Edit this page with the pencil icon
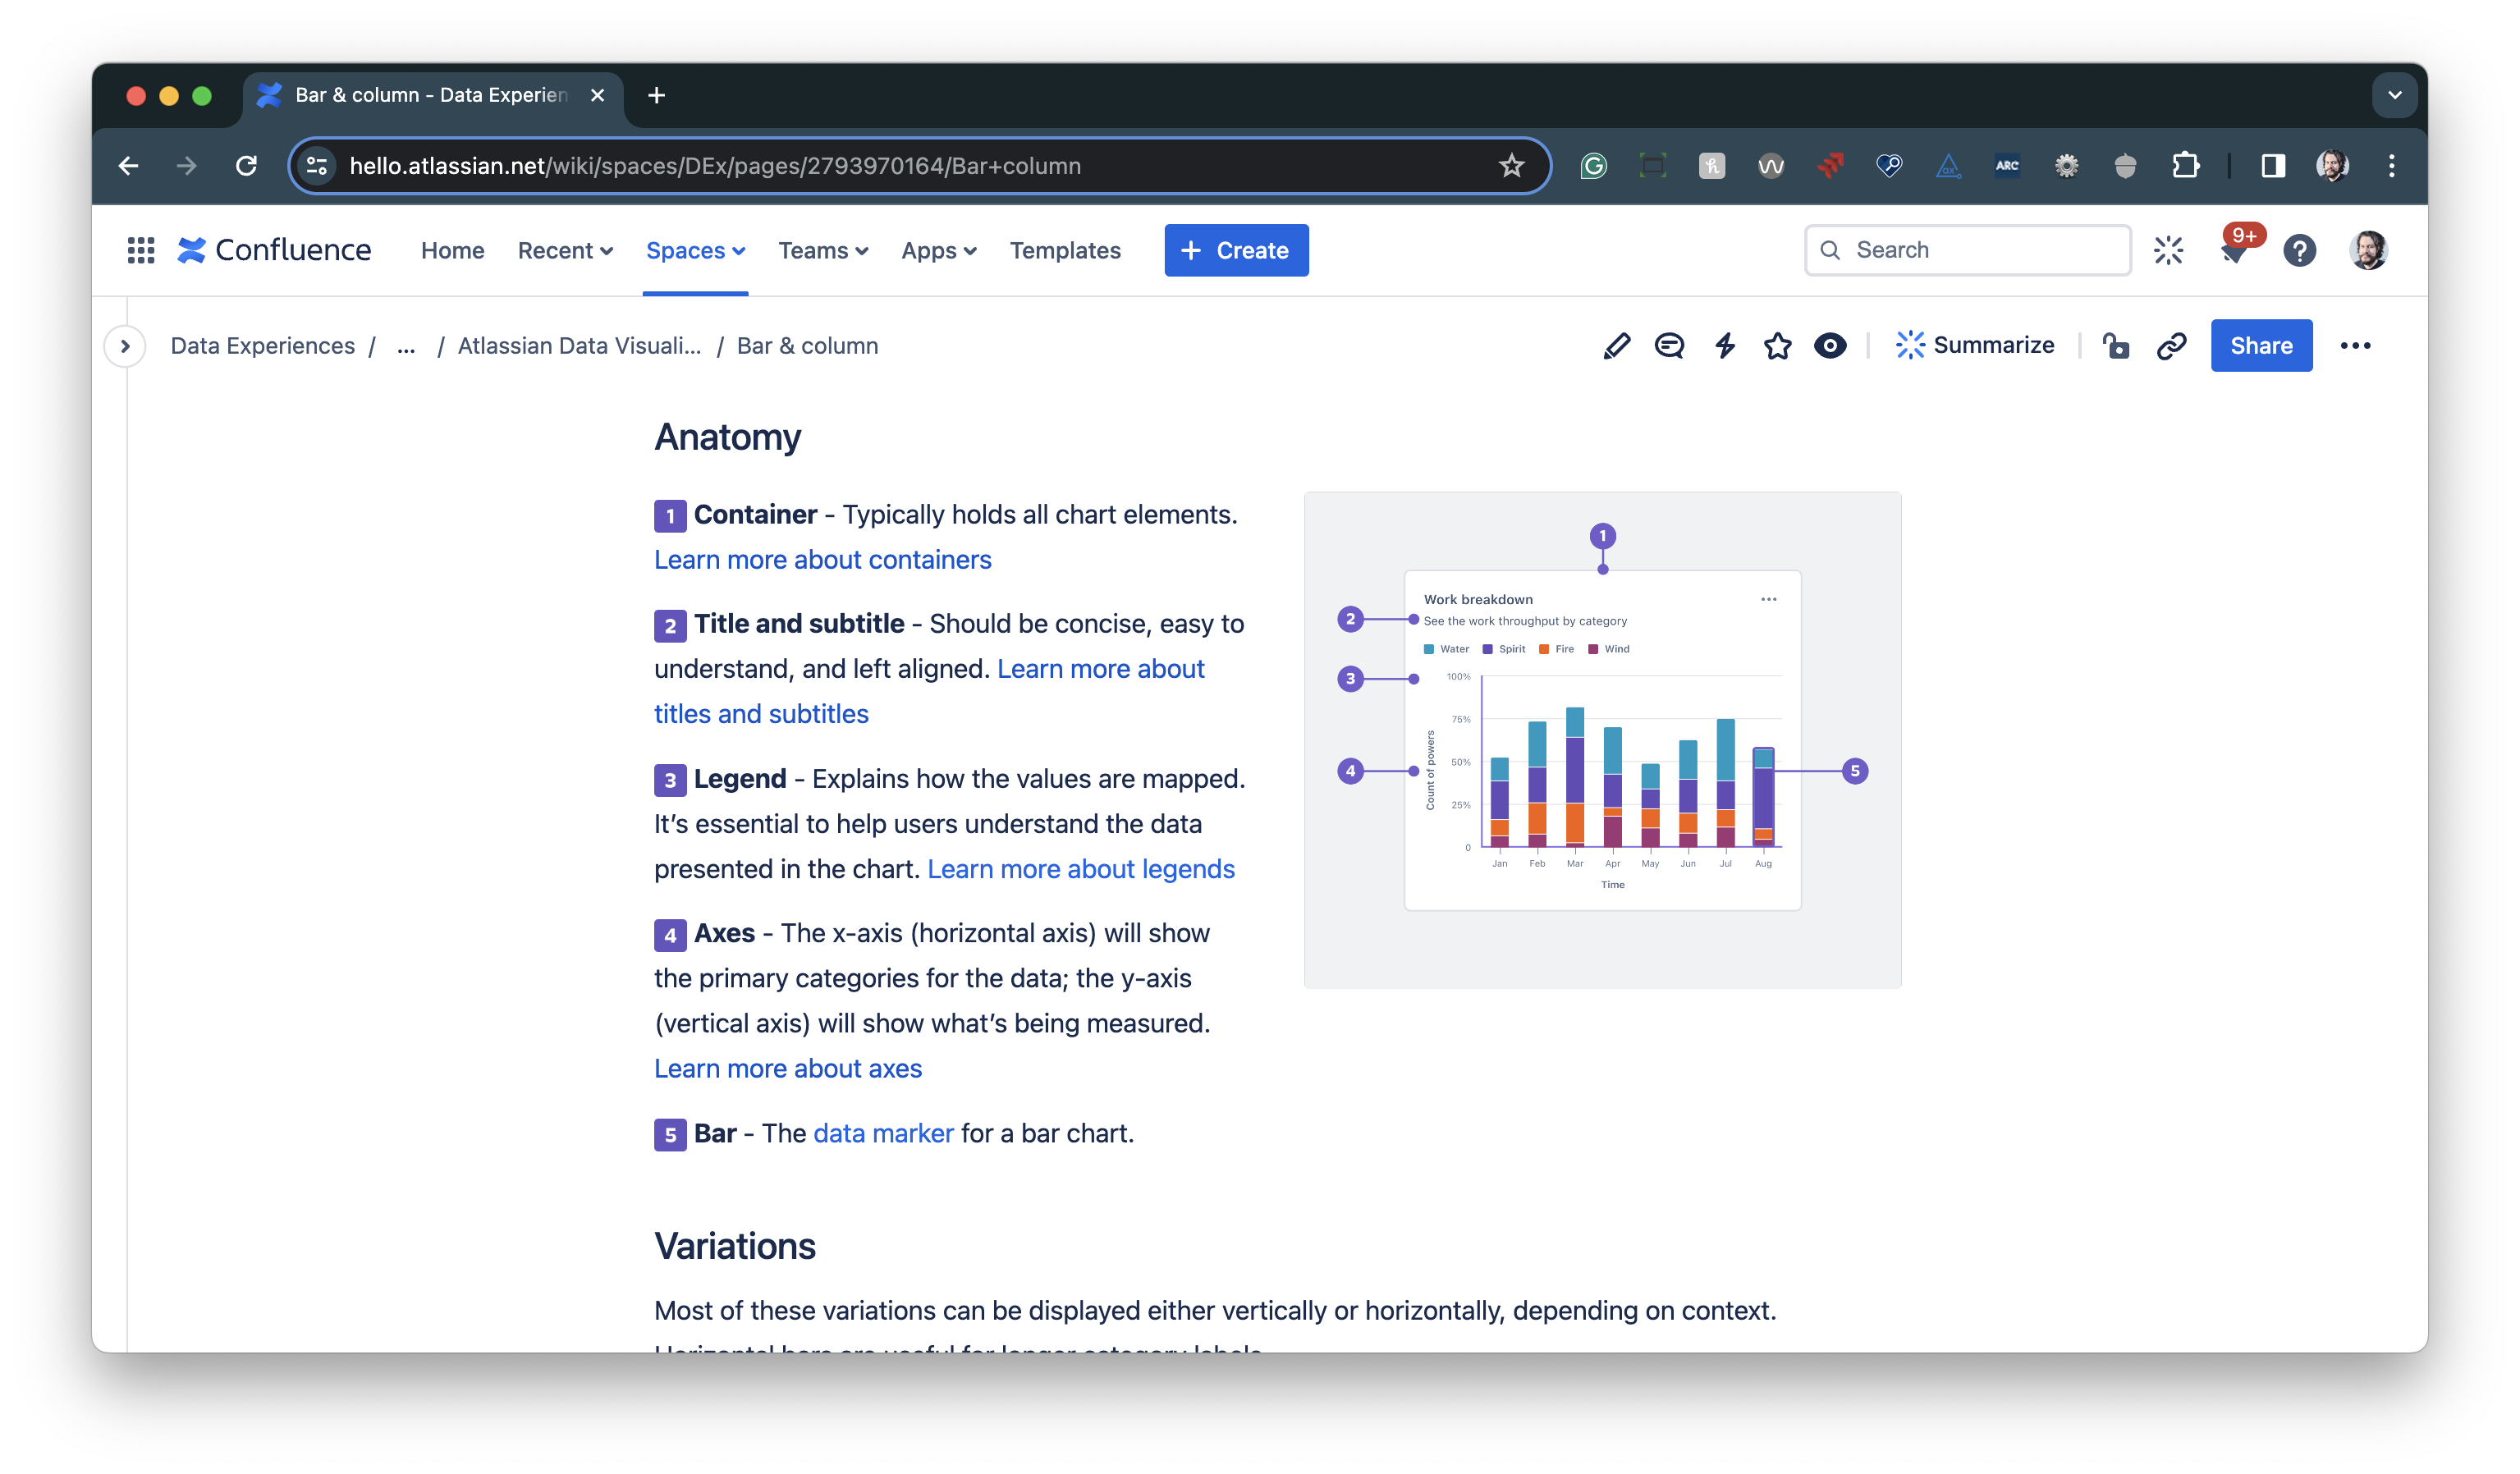Viewport: 2520px width, 1474px height. (1616, 346)
